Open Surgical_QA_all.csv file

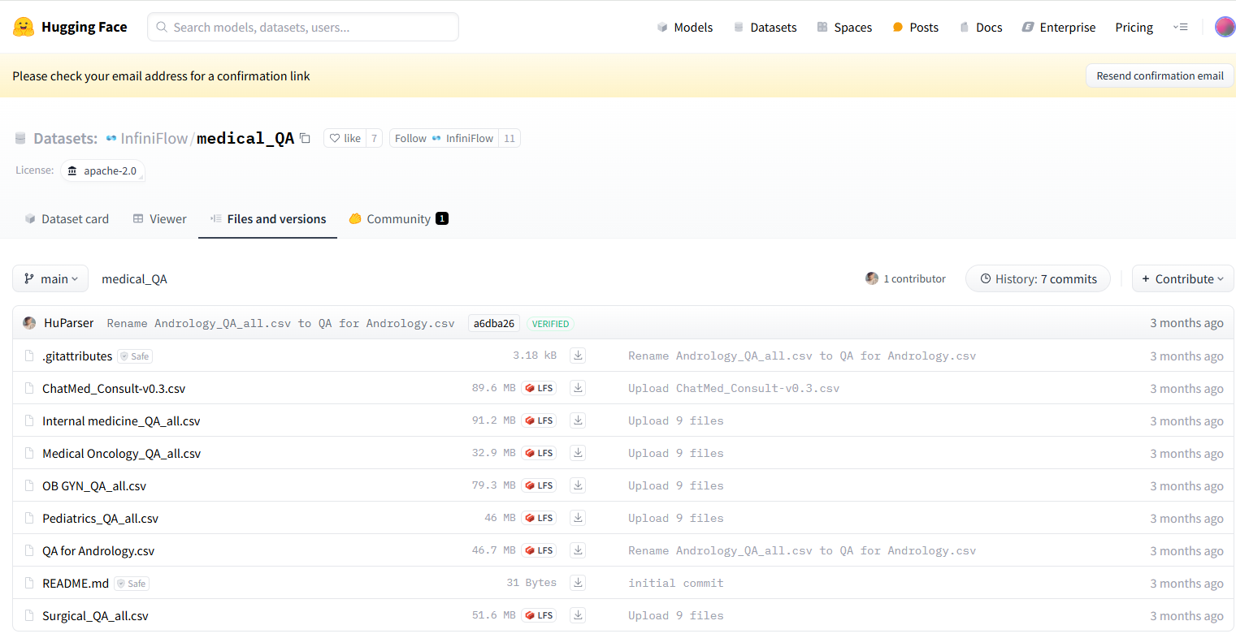point(95,616)
